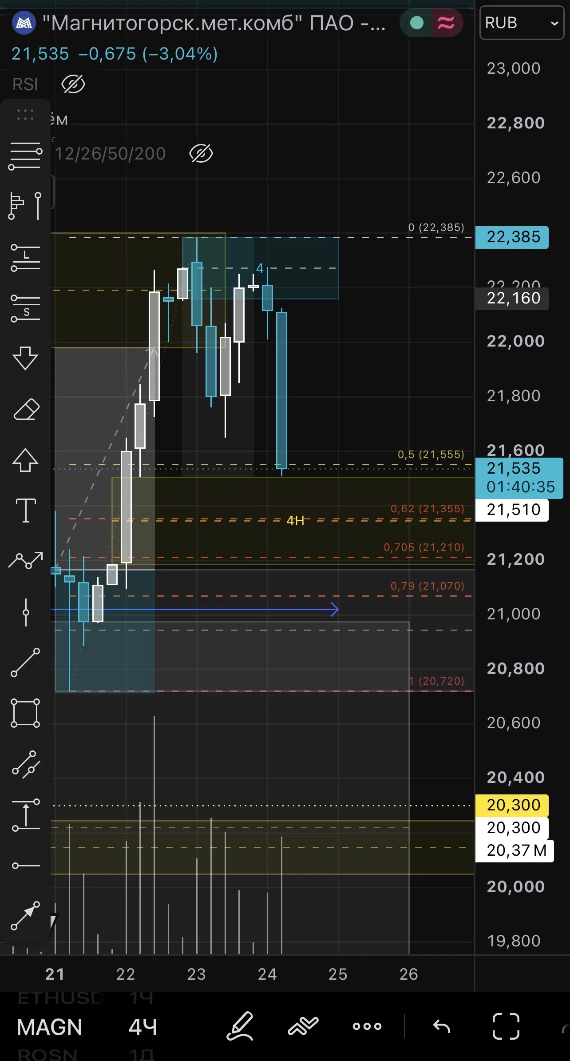This screenshot has height=1061, width=570.
Task: Tap the 20,37 M volume label
Action: click(515, 850)
